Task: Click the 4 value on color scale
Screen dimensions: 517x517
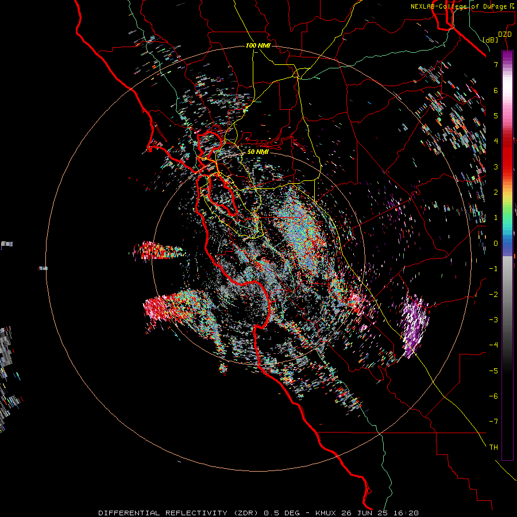Action: tap(496, 141)
